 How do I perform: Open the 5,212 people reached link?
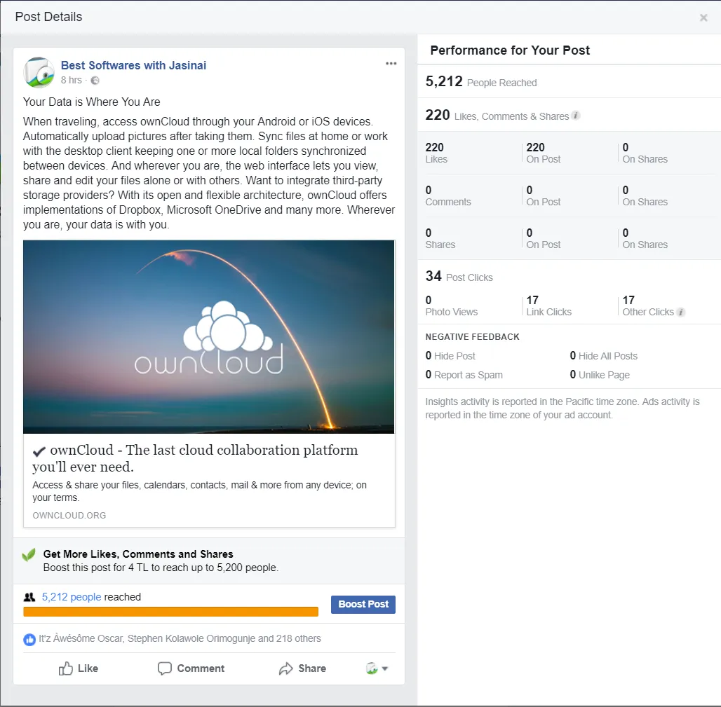[72, 597]
